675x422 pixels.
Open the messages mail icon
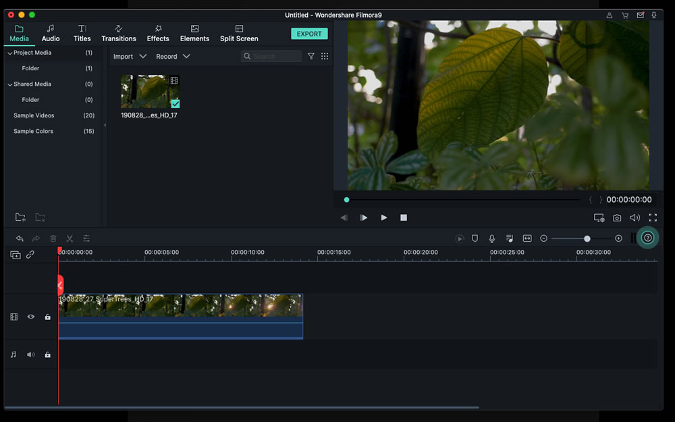point(641,15)
